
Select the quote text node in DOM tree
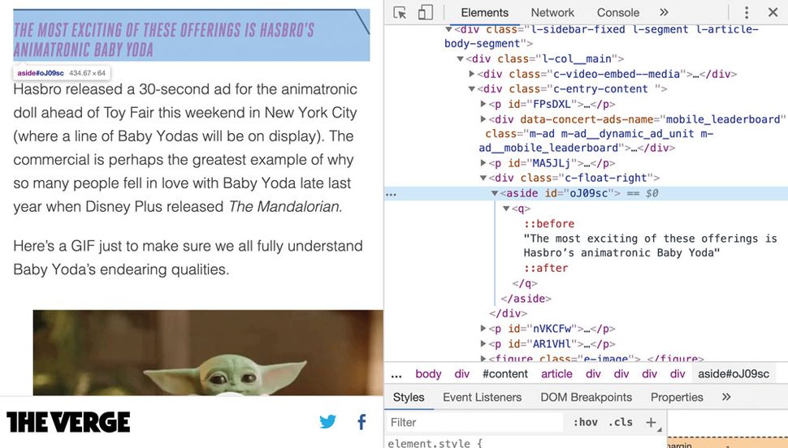pyautogui.click(x=650, y=246)
